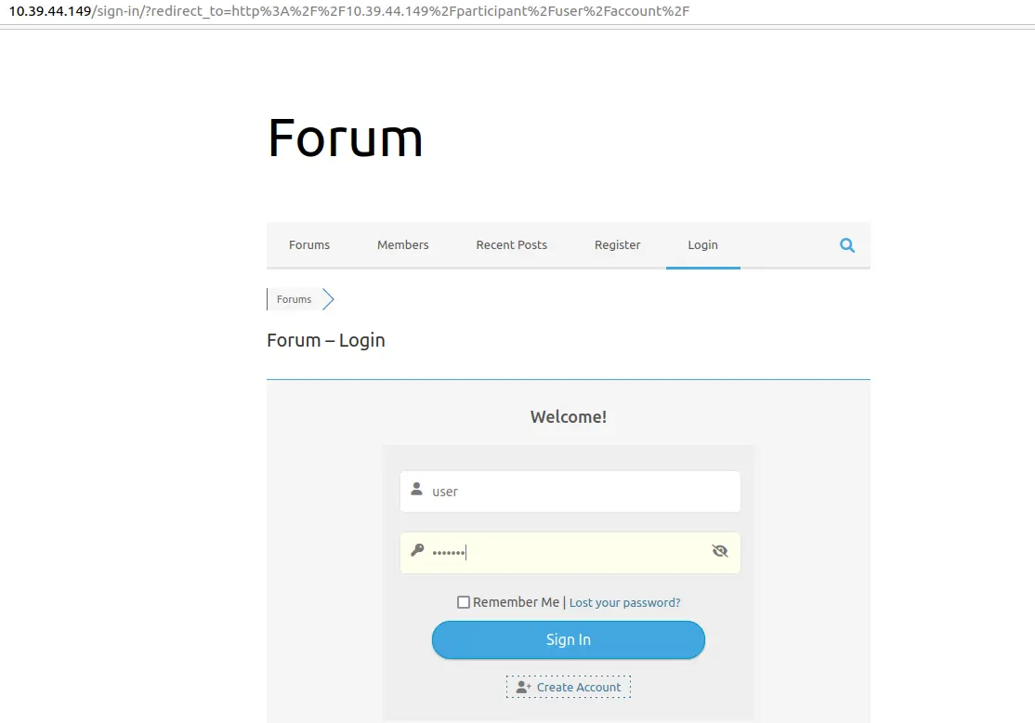Click the Forum – Login page heading
1035x723 pixels.
(325, 340)
